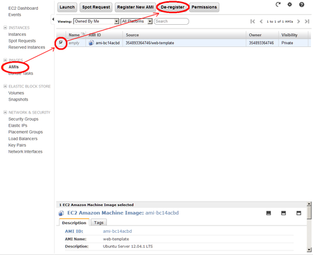Go to next page of AMIs
This screenshot has height=255, width=313.
[x=299, y=22]
